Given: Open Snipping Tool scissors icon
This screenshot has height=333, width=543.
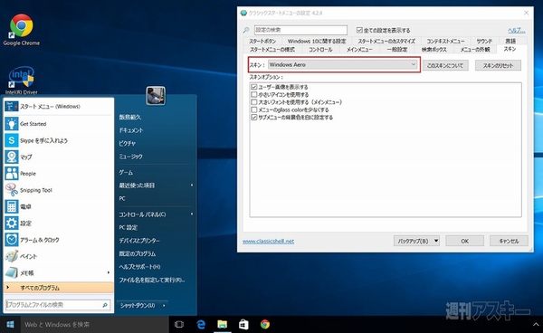Looking at the screenshot, I should 12,190.
